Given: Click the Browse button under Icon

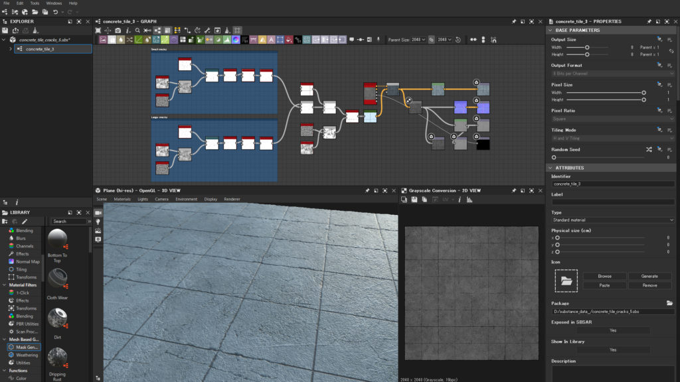Looking at the screenshot, I should click(604, 276).
